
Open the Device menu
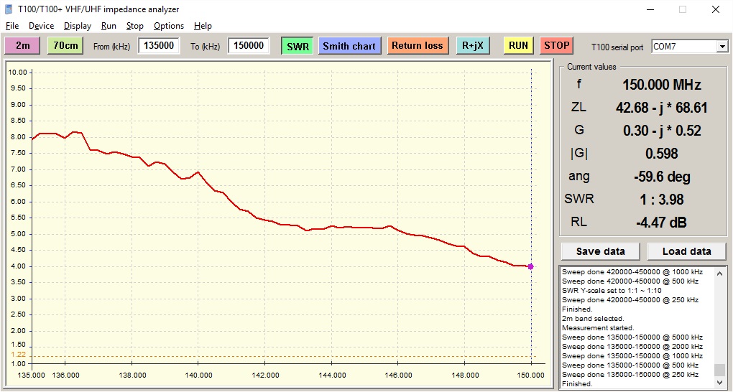point(41,26)
